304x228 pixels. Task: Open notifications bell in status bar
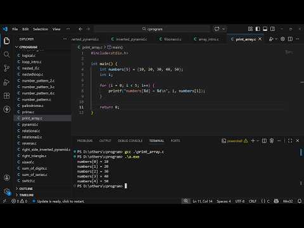300,201
